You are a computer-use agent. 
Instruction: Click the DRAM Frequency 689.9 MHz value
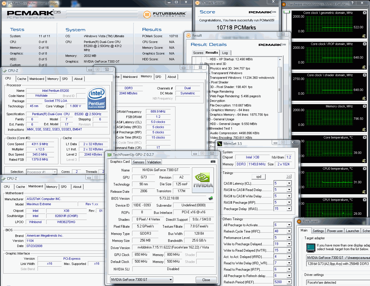coord(158,111)
